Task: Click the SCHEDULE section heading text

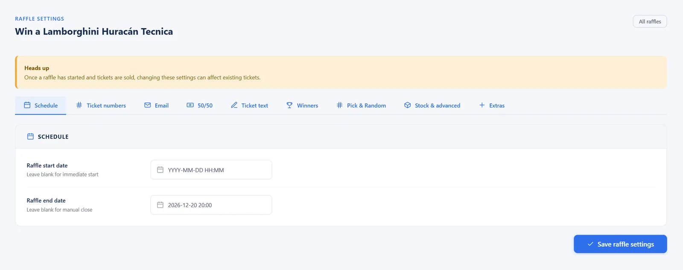Action: pos(53,137)
